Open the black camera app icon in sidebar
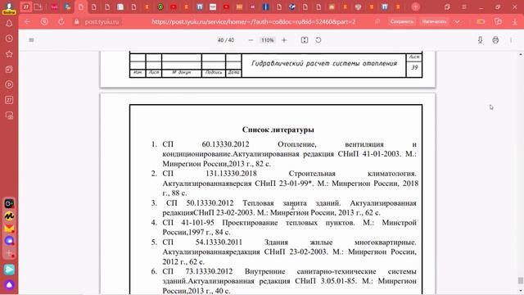Viewport: 524px width, 295px height. tap(9, 203)
